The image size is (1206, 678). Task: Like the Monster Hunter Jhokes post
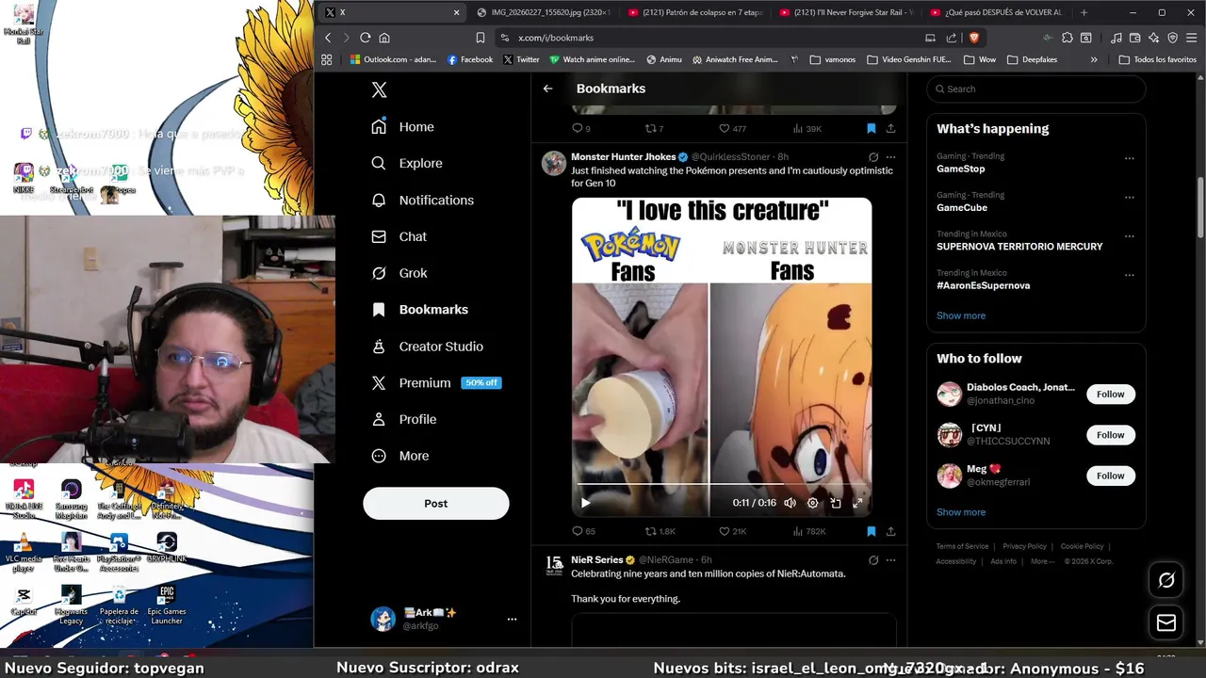(732, 531)
